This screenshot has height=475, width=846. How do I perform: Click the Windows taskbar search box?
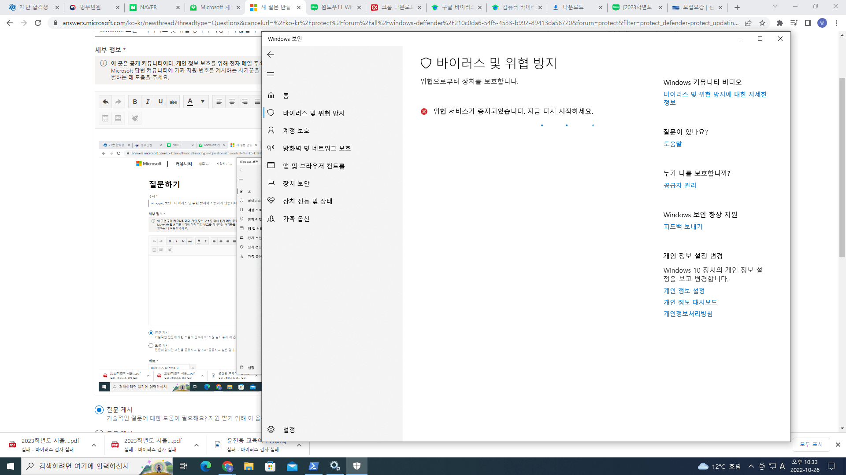coord(84,466)
